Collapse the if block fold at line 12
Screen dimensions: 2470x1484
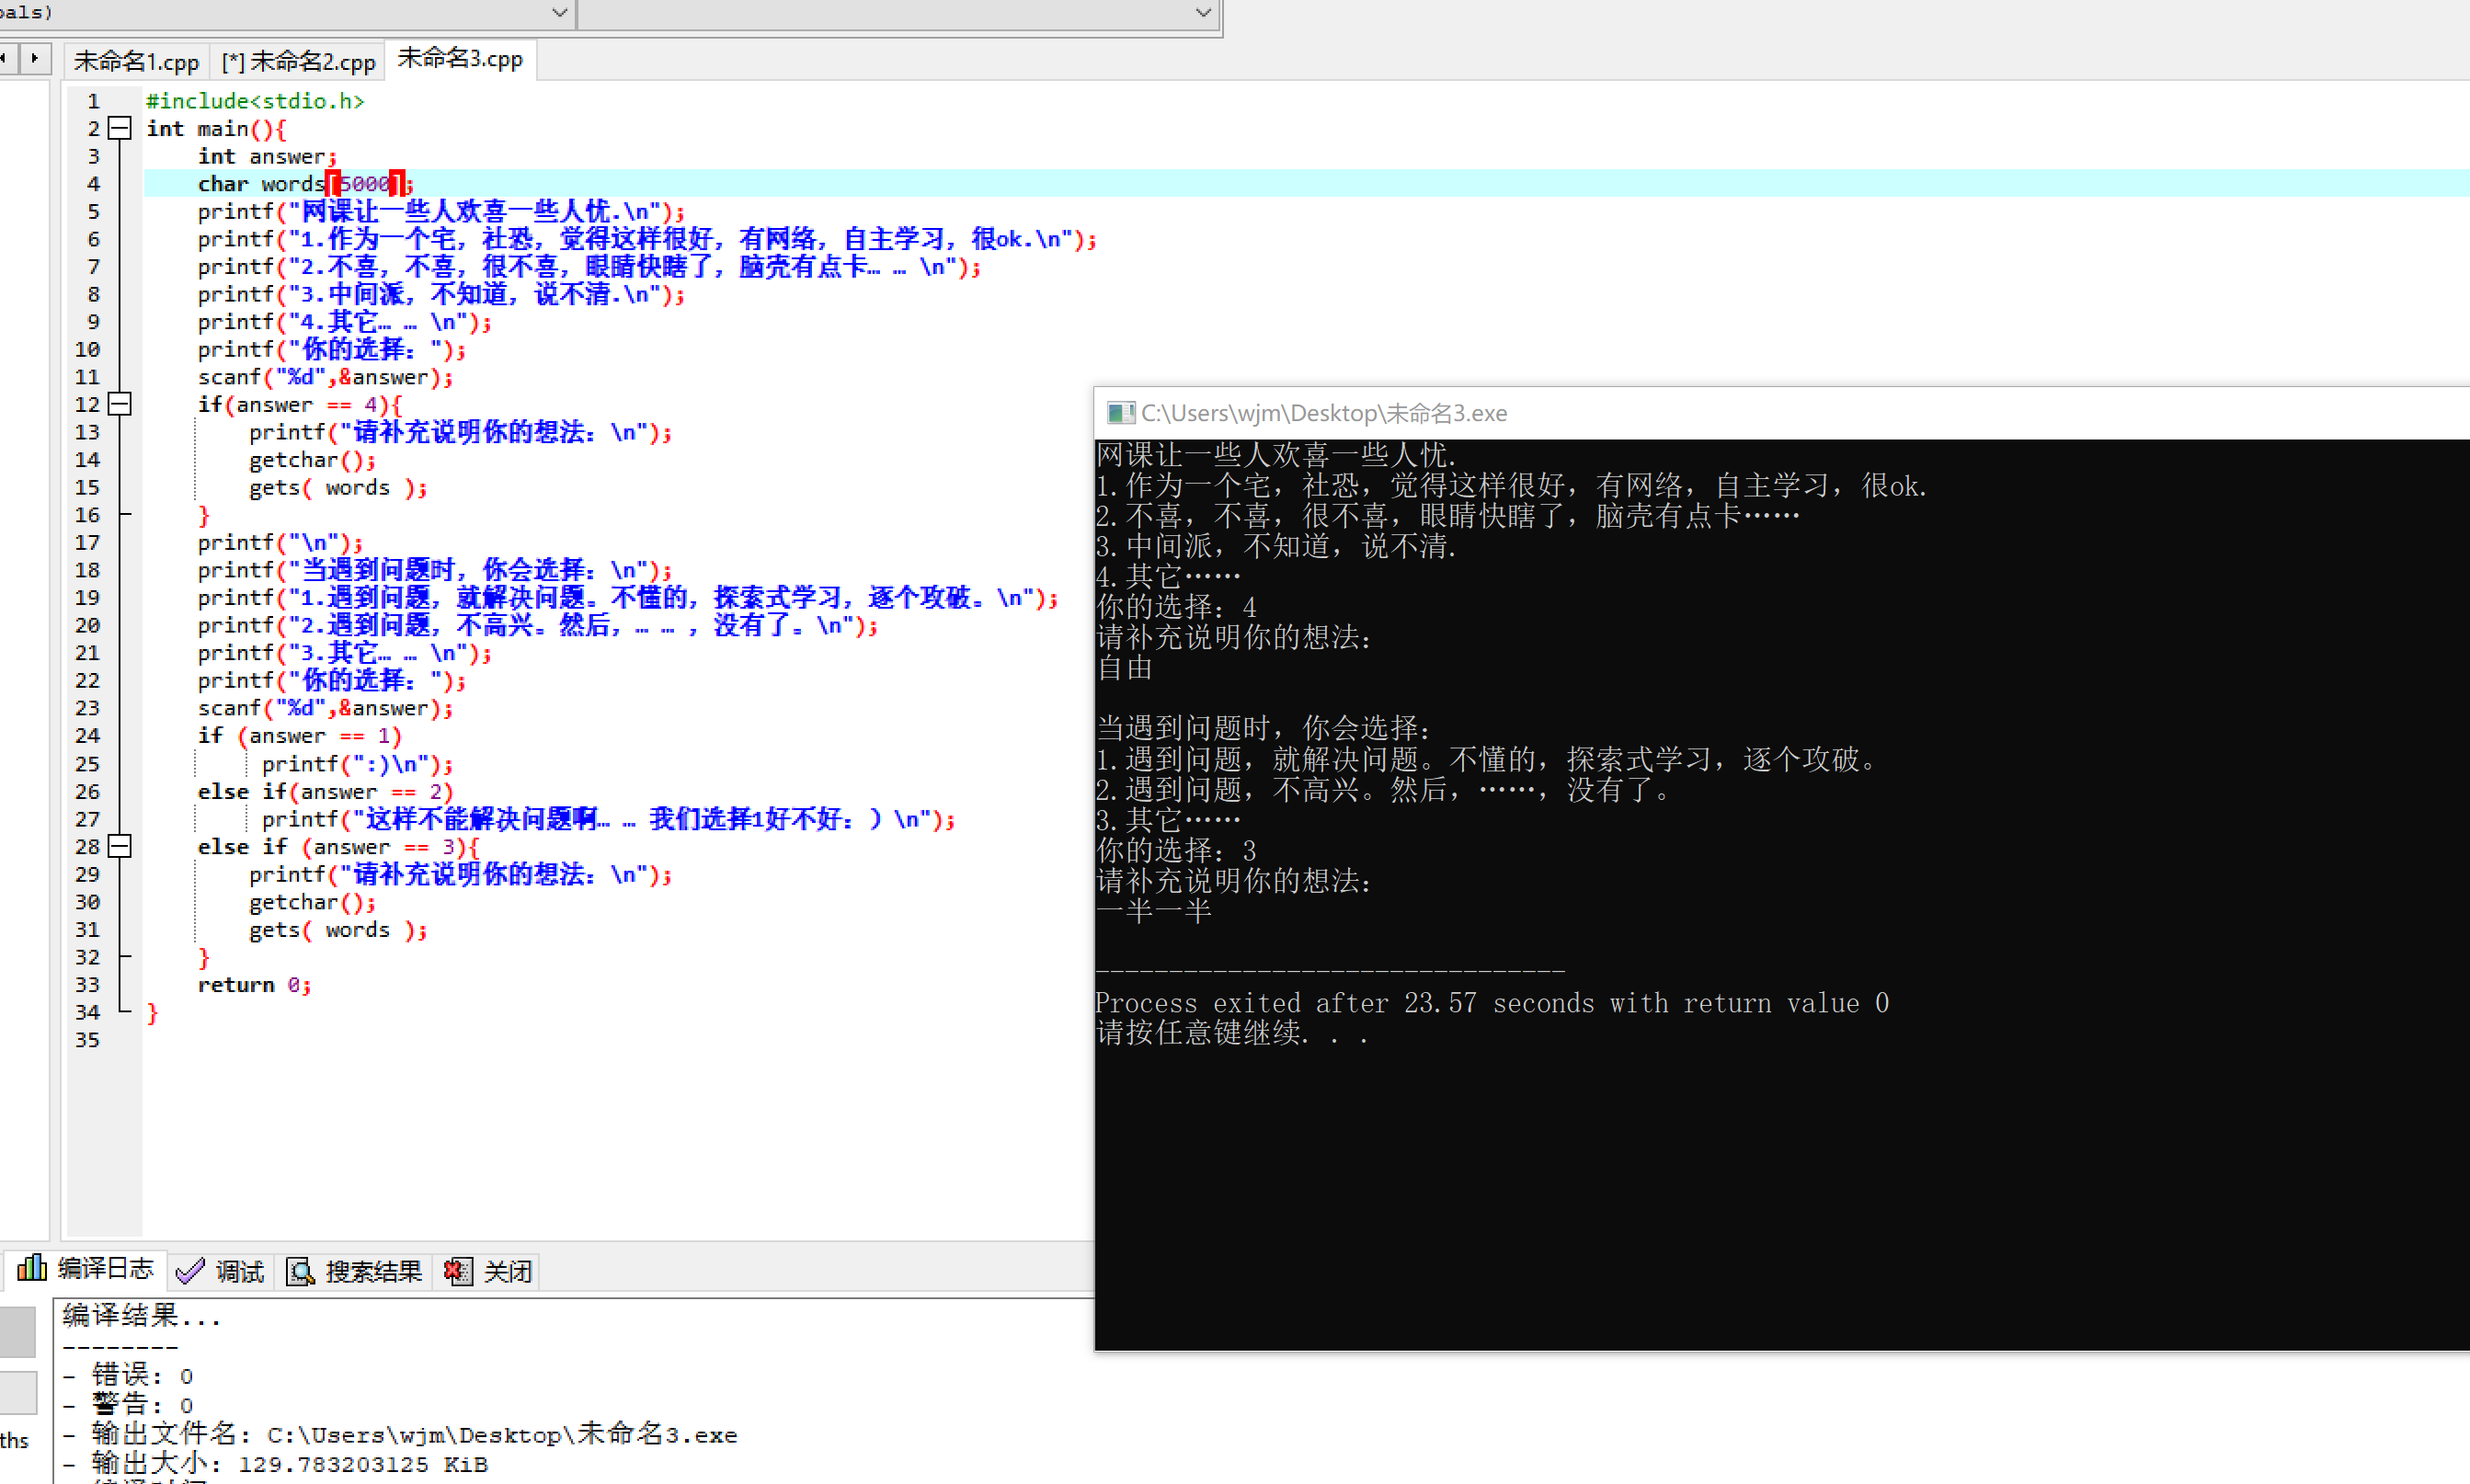click(x=120, y=404)
